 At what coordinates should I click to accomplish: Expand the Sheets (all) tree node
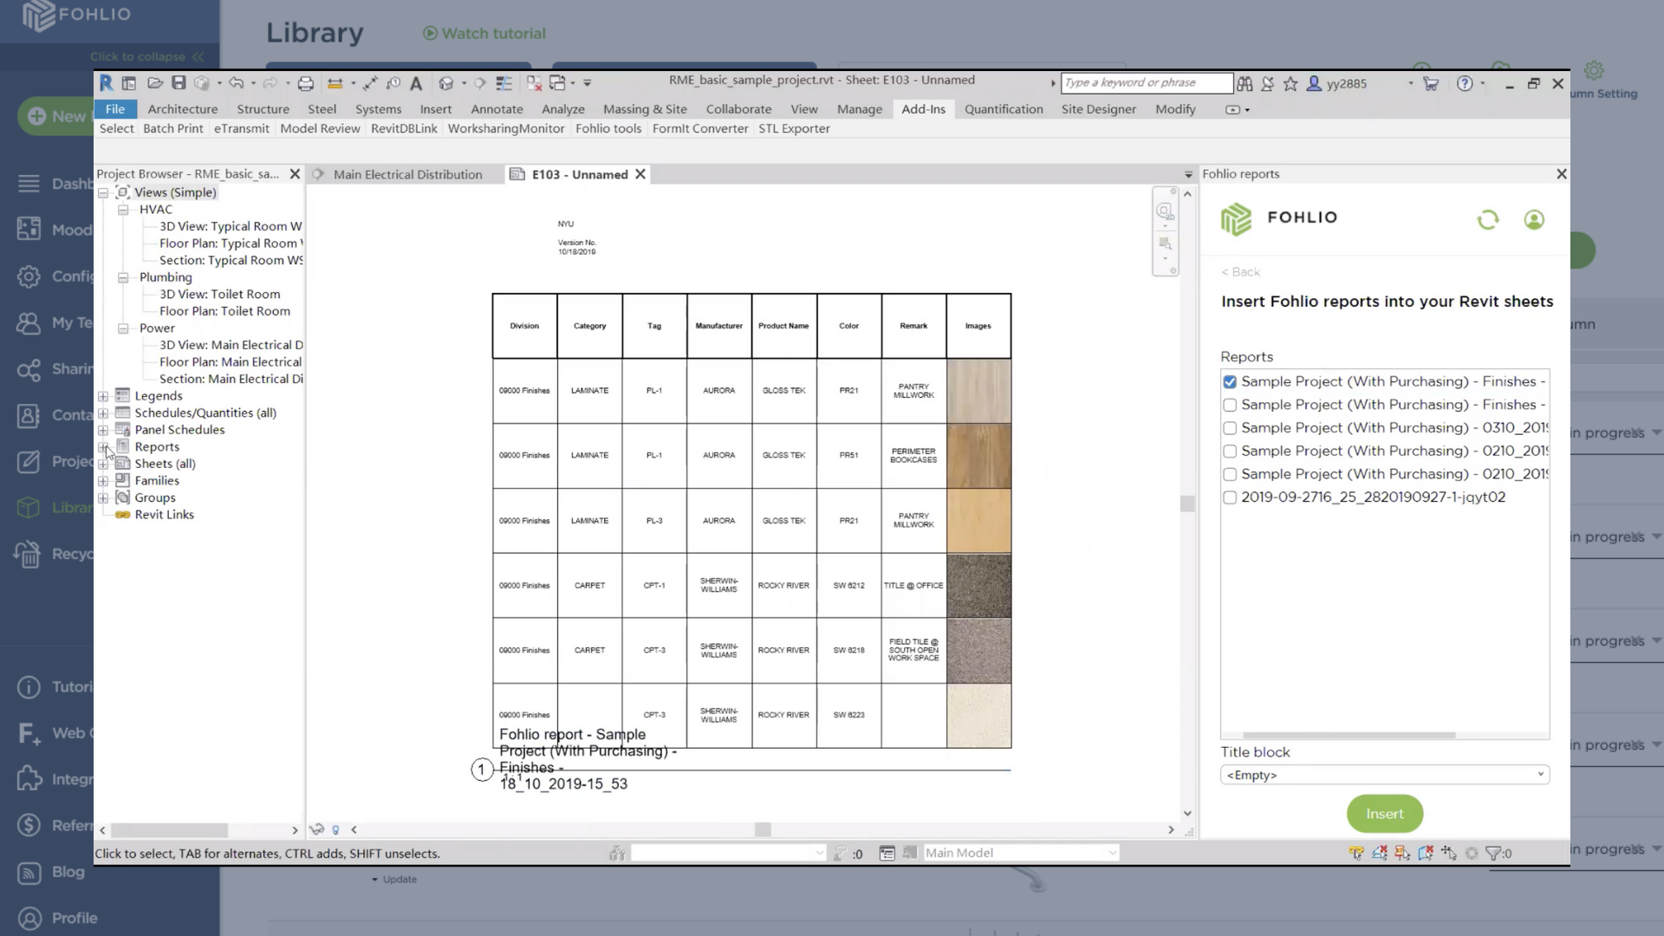click(x=103, y=464)
